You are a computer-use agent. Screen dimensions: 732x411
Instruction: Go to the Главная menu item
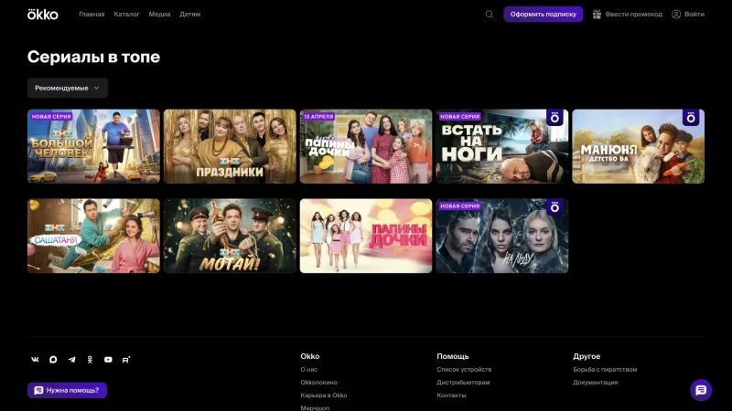pyautogui.click(x=91, y=15)
